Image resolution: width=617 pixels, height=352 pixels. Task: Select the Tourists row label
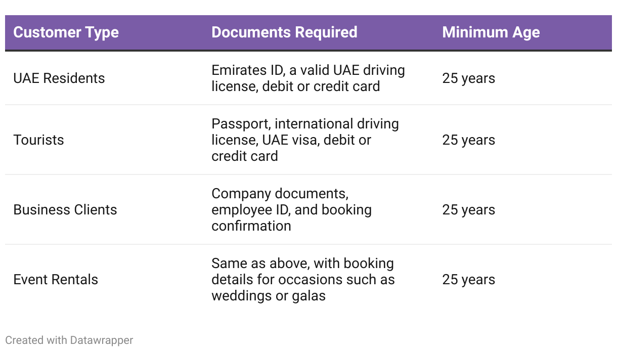pyautogui.click(x=39, y=140)
